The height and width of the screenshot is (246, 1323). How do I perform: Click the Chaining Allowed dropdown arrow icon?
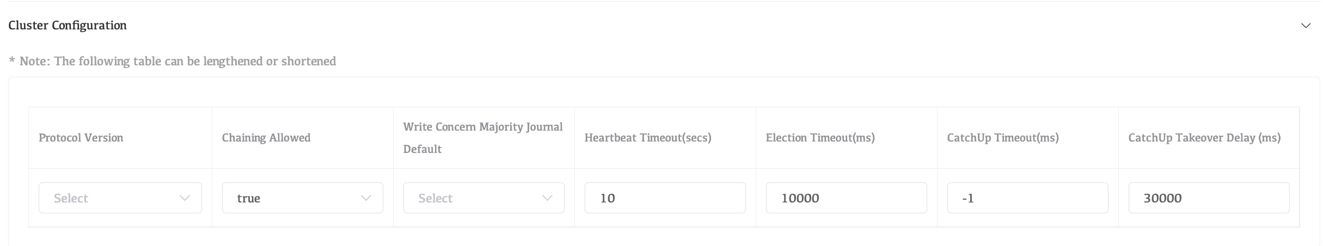click(366, 198)
